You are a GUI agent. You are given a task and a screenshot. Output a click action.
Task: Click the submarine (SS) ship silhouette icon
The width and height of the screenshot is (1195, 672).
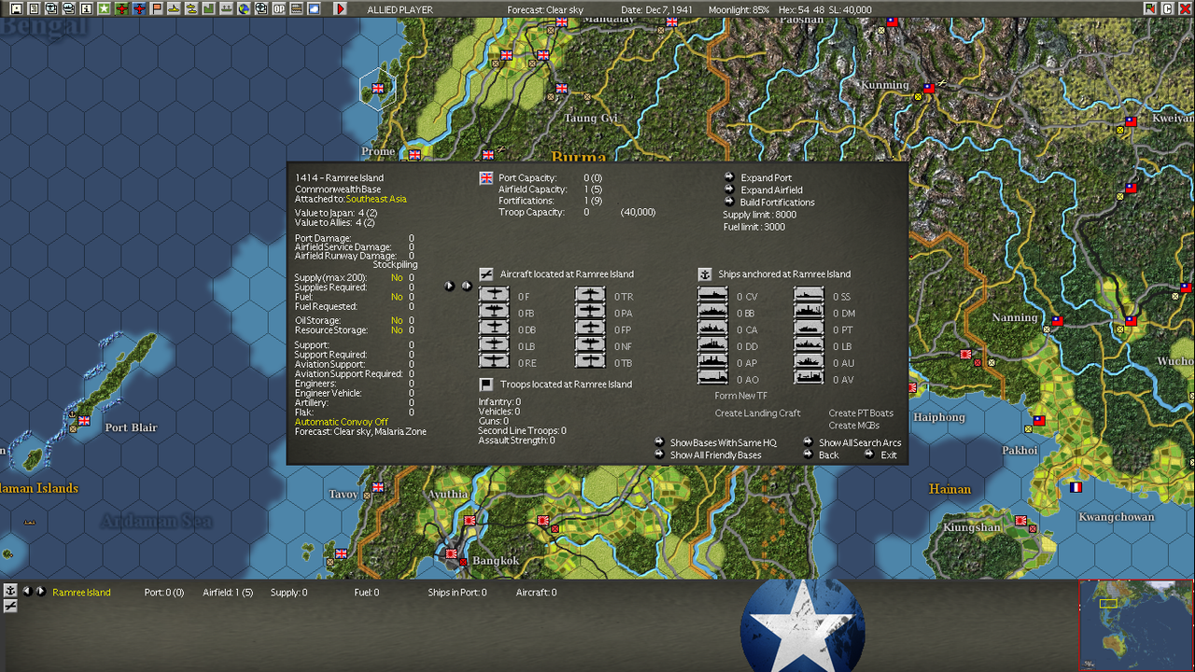(809, 296)
